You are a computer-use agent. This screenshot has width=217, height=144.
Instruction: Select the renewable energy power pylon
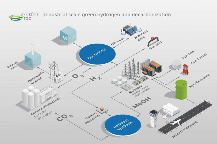pyautogui.click(x=57, y=72)
